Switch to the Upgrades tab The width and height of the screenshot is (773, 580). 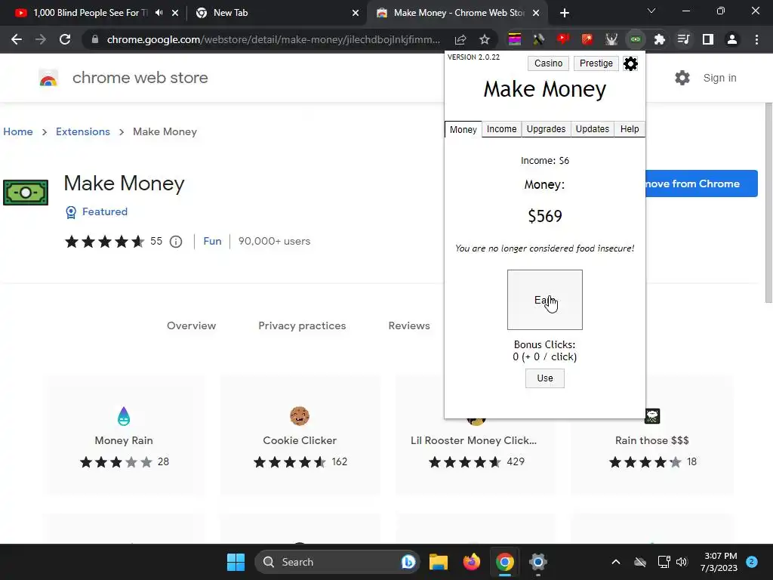[x=546, y=129]
